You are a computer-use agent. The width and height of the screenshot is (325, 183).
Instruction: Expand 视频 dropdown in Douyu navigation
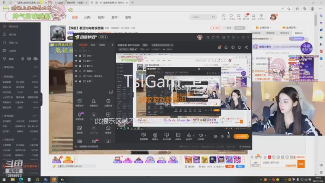tap(101, 17)
